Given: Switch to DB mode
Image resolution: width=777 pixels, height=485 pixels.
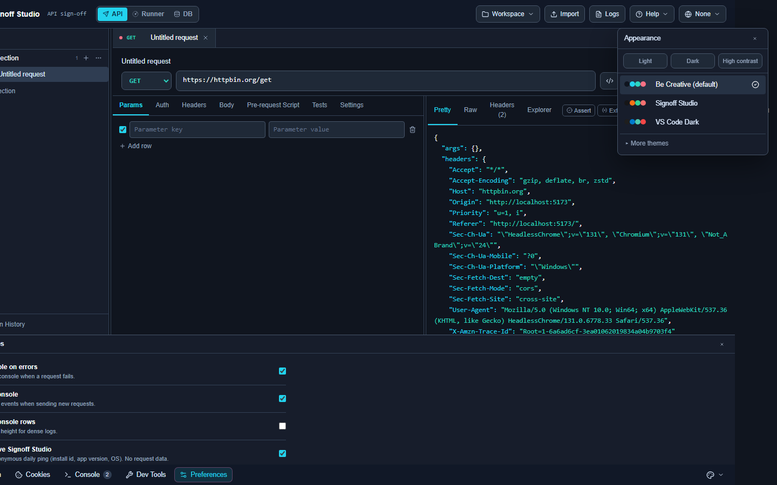Looking at the screenshot, I should point(183,14).
